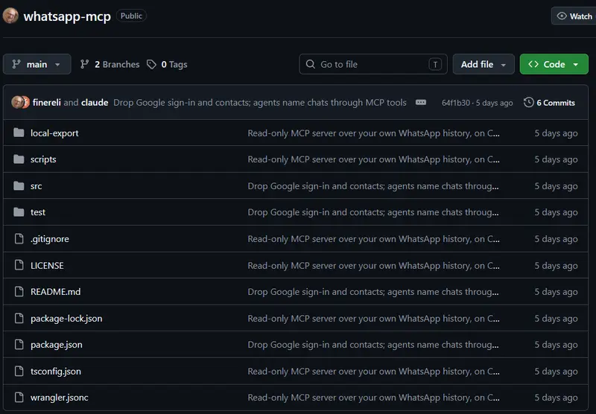Click the file icon for README.md
Image resolution: width=596 pixels, height=414 pixels.
click(19, 291)
